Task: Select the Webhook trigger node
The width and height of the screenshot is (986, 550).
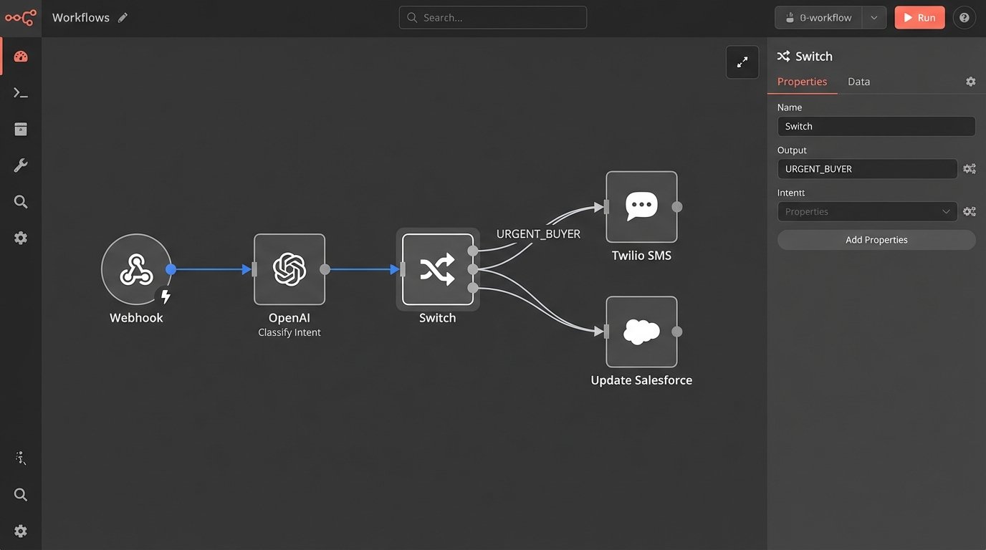Action: [x=136, y=269]
